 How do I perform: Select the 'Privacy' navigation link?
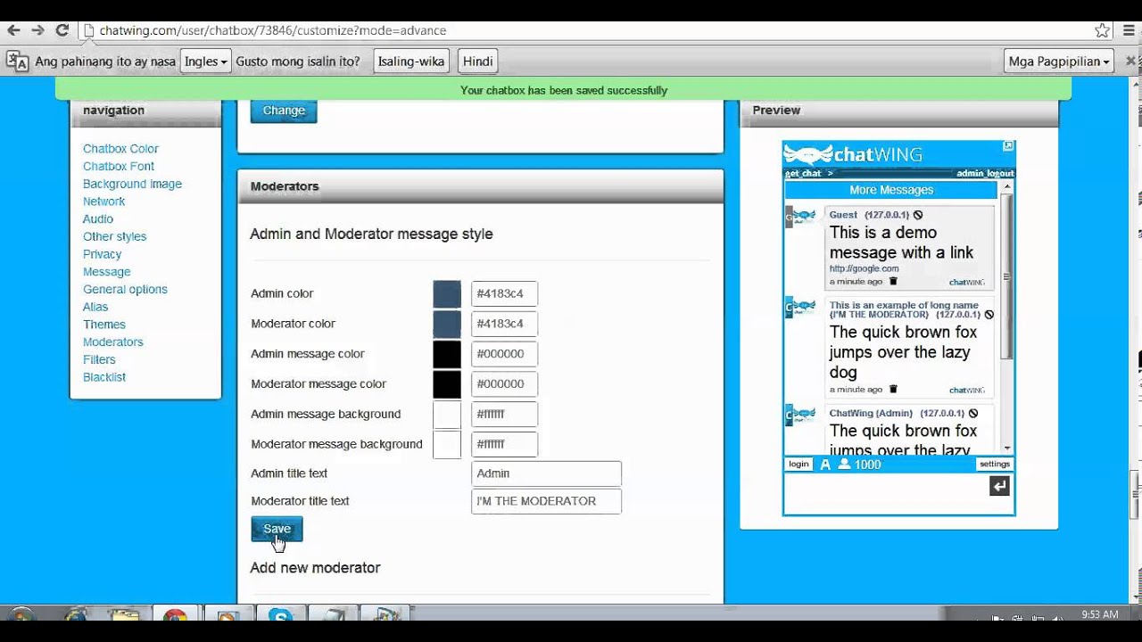102,254
